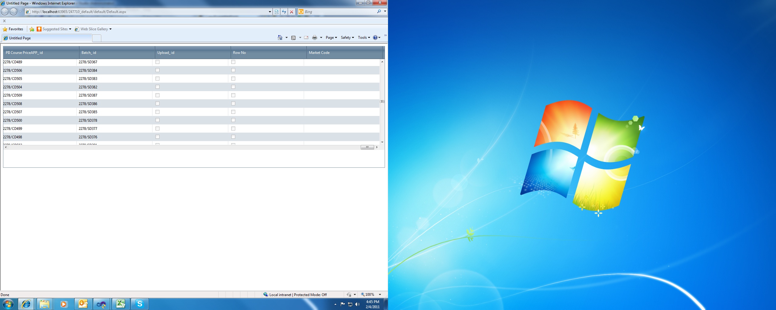
Task: Open Web Slice Gallery link
Action: click(x=93, y=29)
